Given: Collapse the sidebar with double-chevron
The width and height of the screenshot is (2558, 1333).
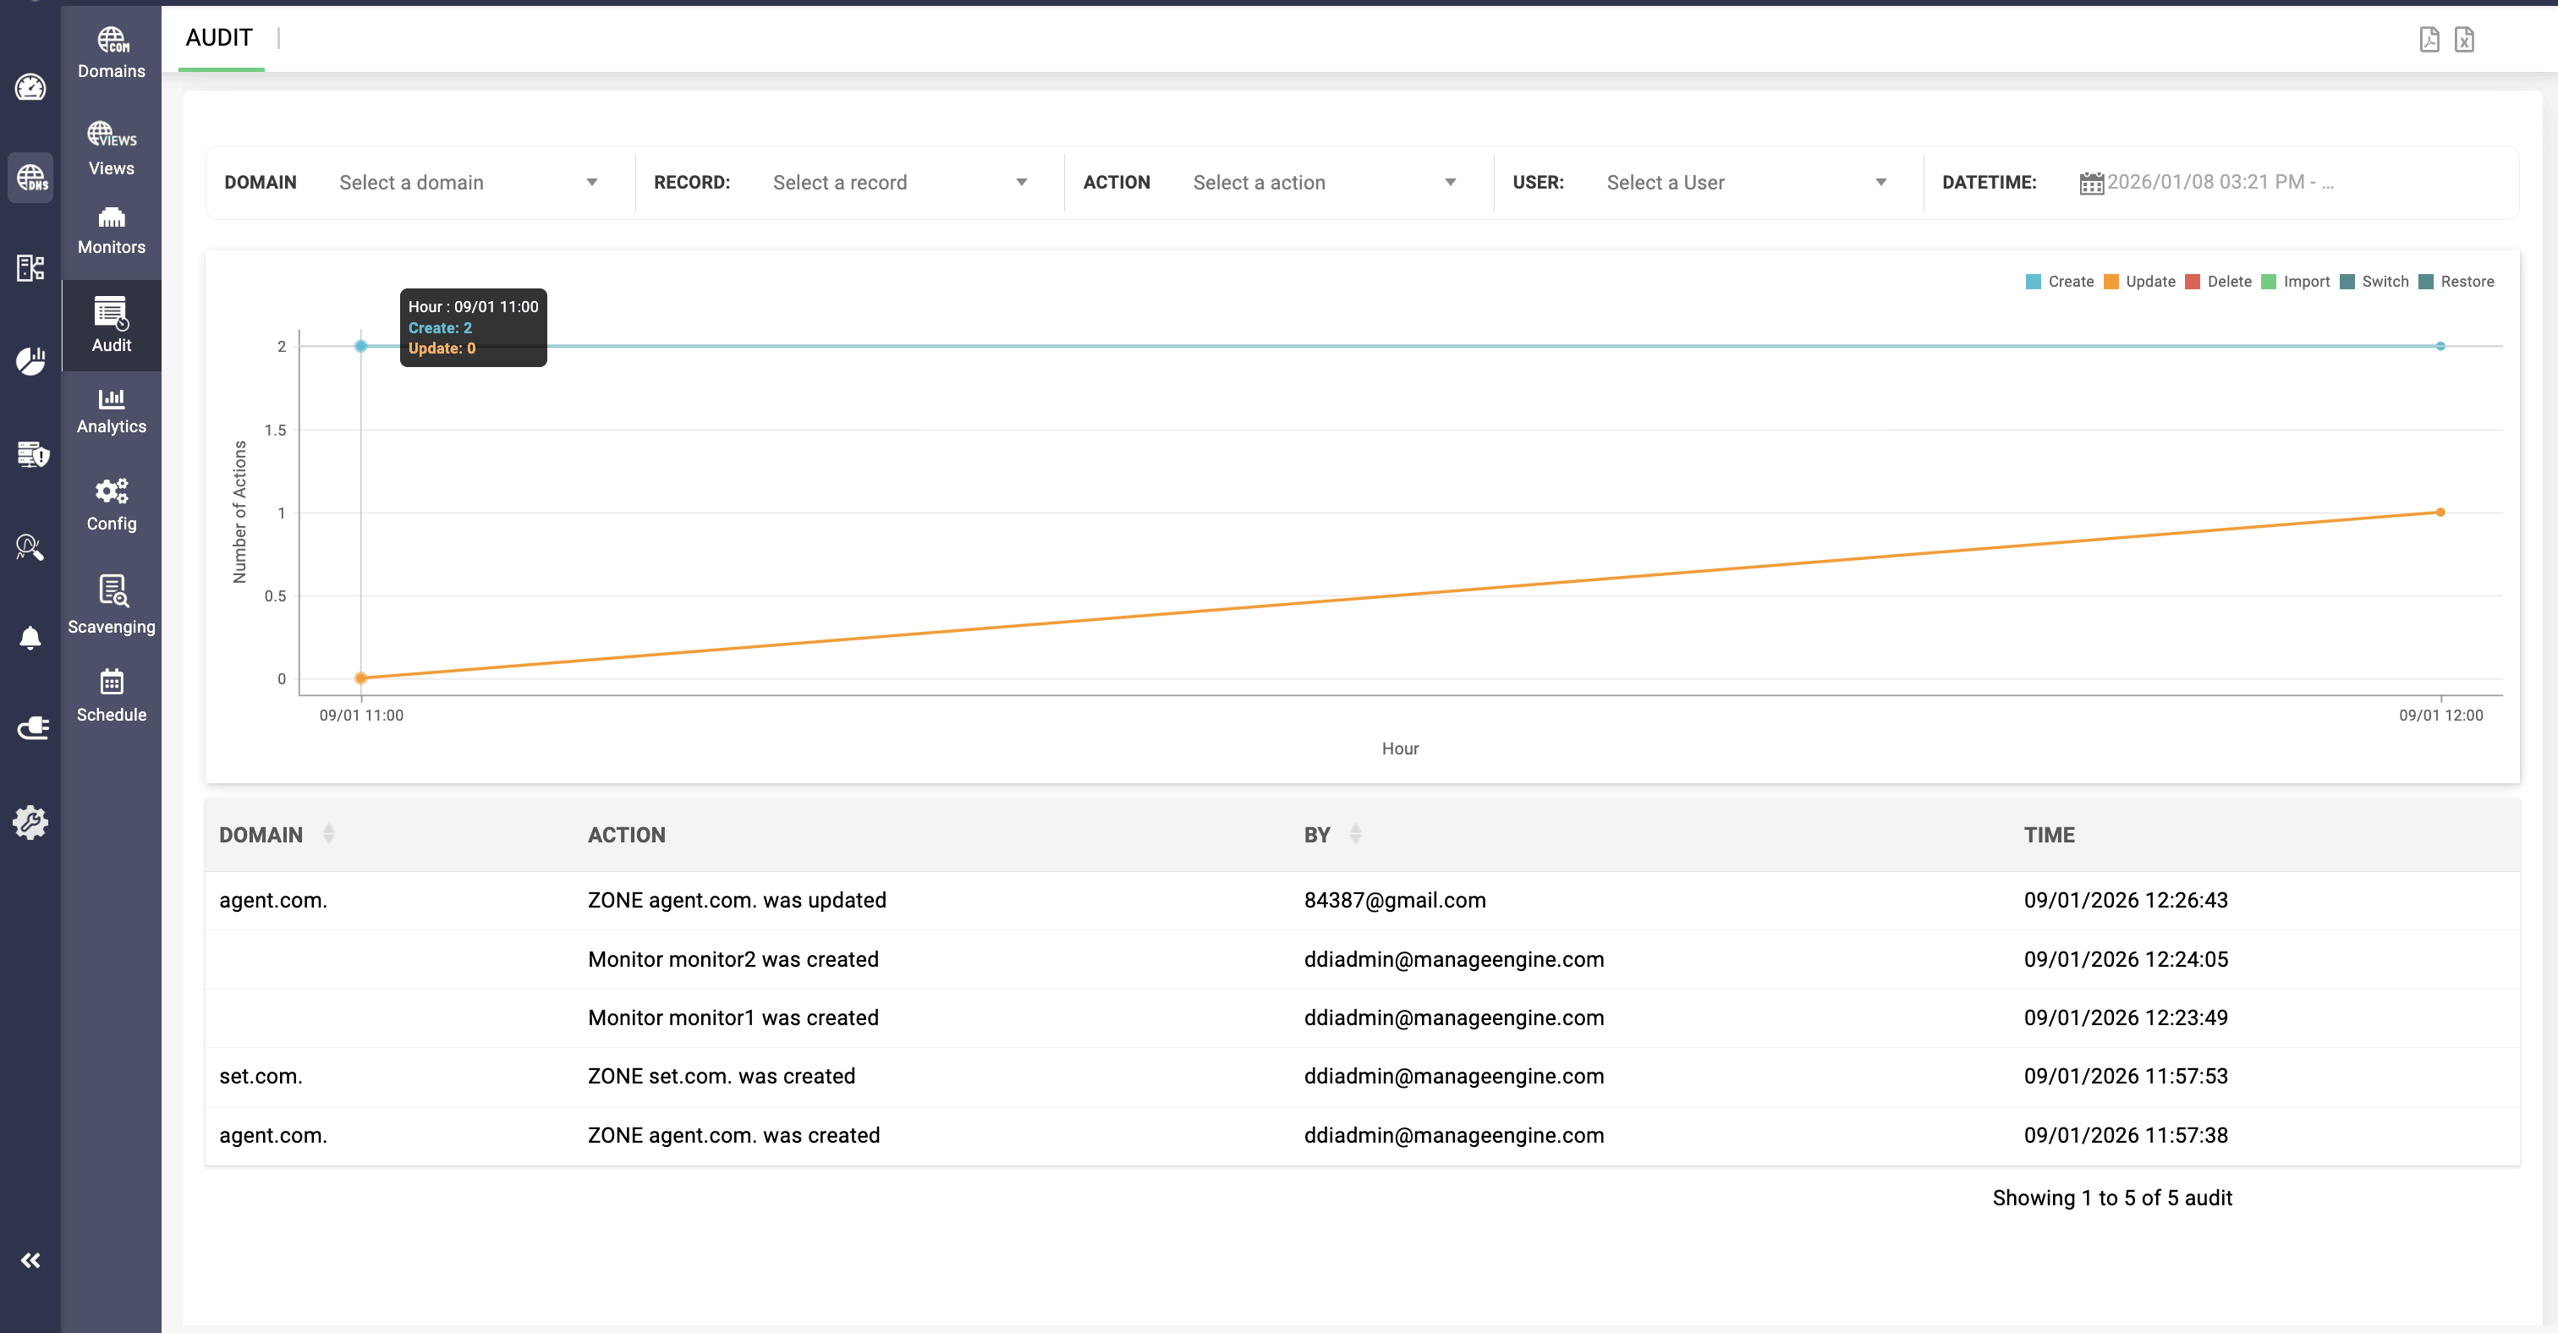Looking at the screenshot, I should pyautogui.click(x=30, y=1259).
